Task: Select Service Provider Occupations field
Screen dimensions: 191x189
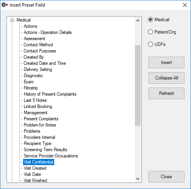Action: click(51, 156)
